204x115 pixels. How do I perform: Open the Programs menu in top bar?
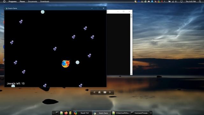click(12, 1)
